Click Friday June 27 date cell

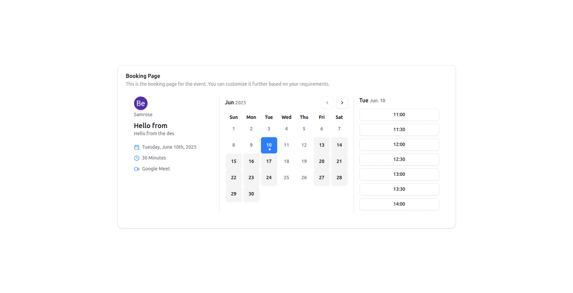322,178
